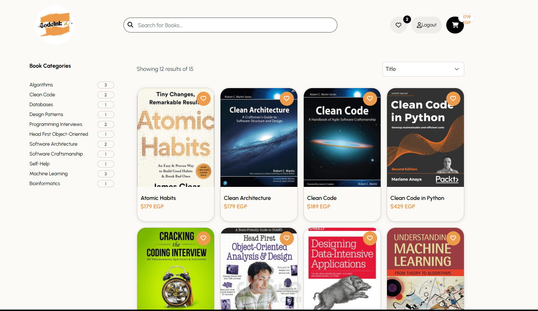Open the Bioinformatics category

click(x=45, y=184)
